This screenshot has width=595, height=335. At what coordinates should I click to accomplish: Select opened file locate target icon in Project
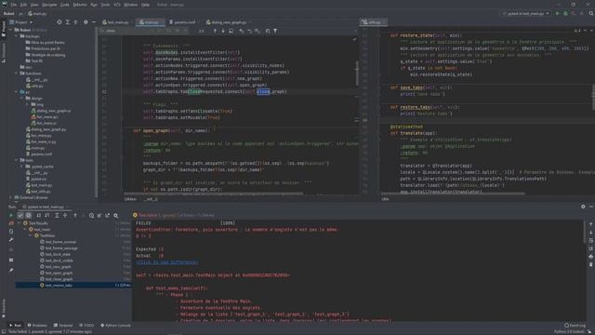[59, 22]
